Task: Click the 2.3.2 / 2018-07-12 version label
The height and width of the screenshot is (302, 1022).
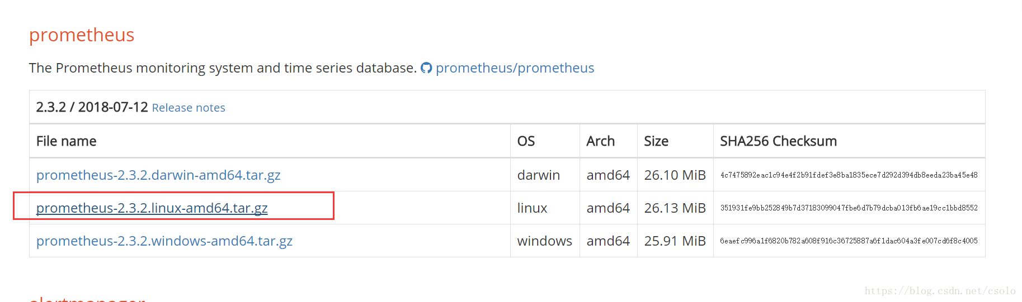Action: [x=92, y=107]
